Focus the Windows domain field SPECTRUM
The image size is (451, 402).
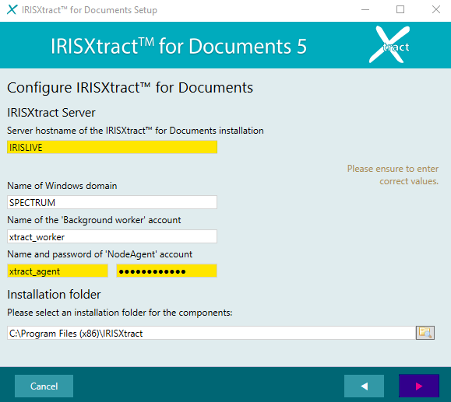click(x=112, y=202)
